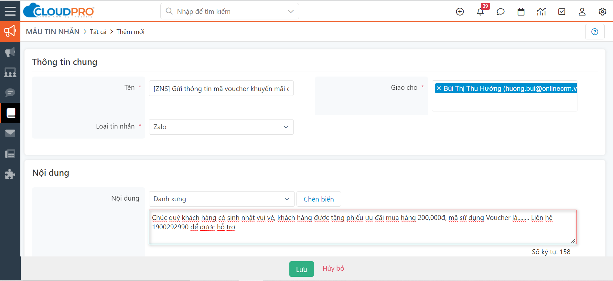The width and height of the screenshot is (613, 281).
Task: Click the Nội dung section heading
Action: coord(51,173)
